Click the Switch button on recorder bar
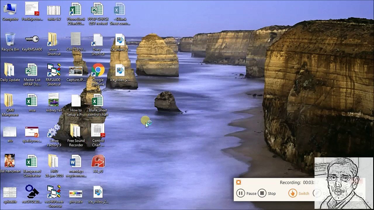Viewport: 374px width, 210px height. [299, 193]
